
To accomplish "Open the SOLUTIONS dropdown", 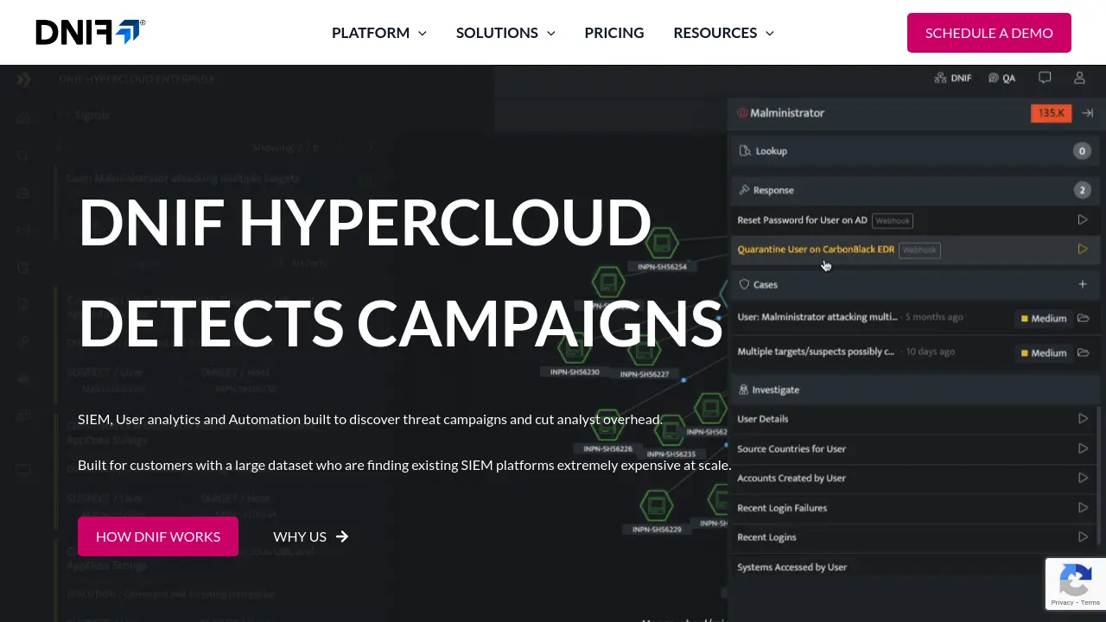I will pyautogui.click(x=505, y=33).
